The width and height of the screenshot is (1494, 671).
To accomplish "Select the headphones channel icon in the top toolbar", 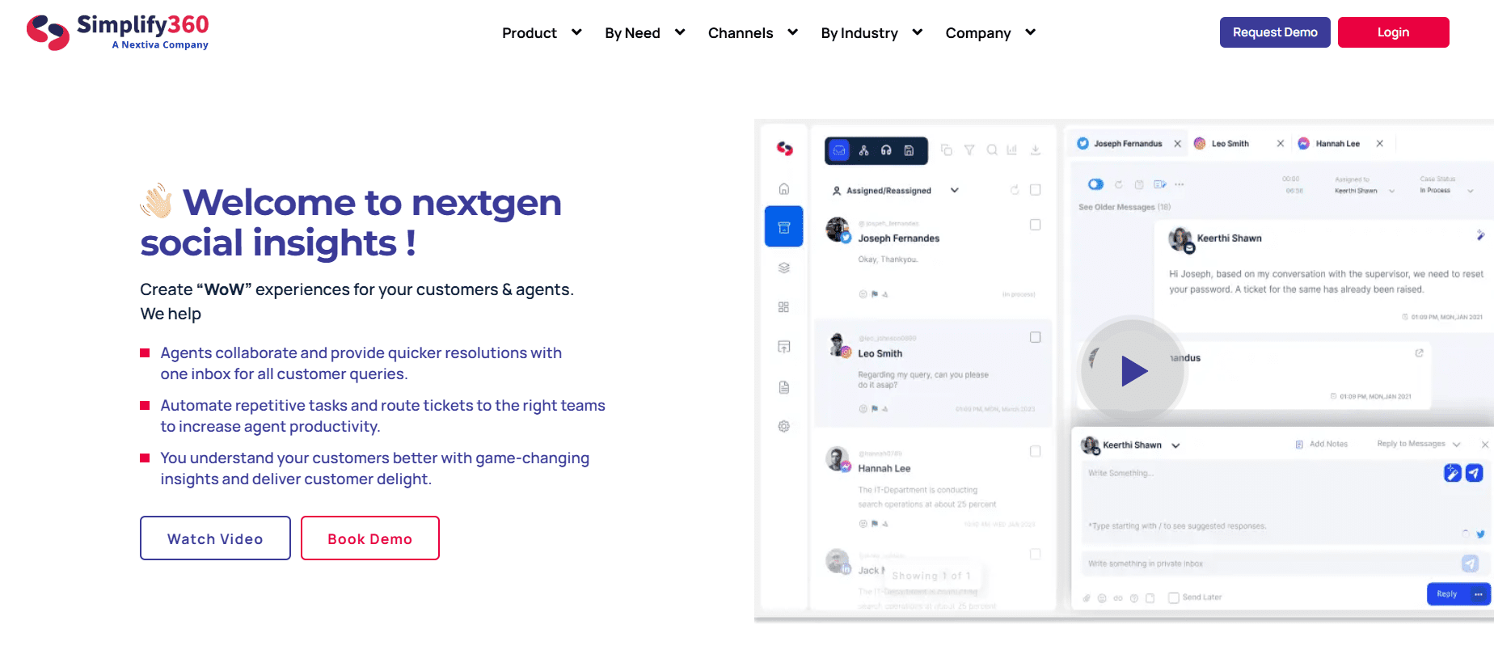I will coord(886,150).
